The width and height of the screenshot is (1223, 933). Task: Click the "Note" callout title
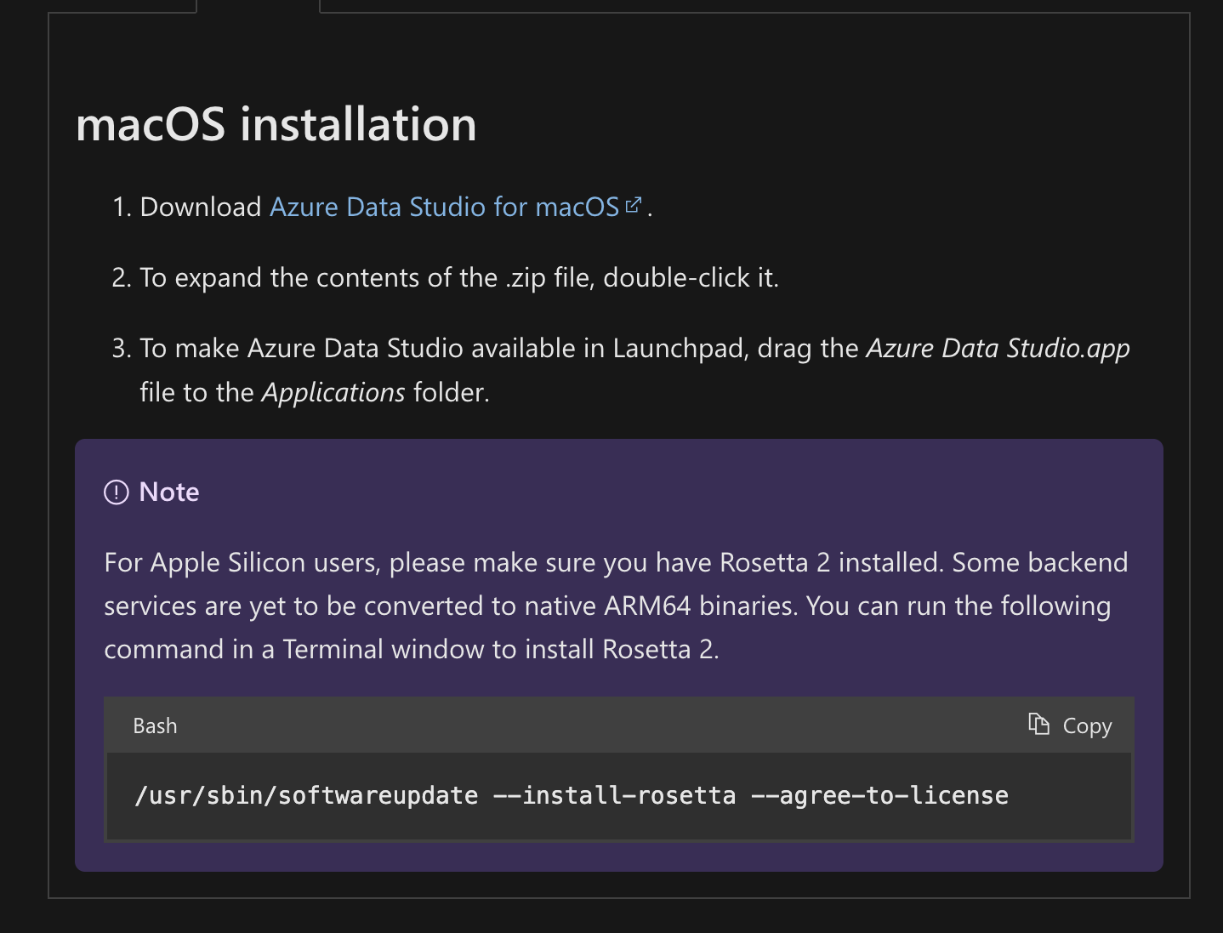point(169,492)
